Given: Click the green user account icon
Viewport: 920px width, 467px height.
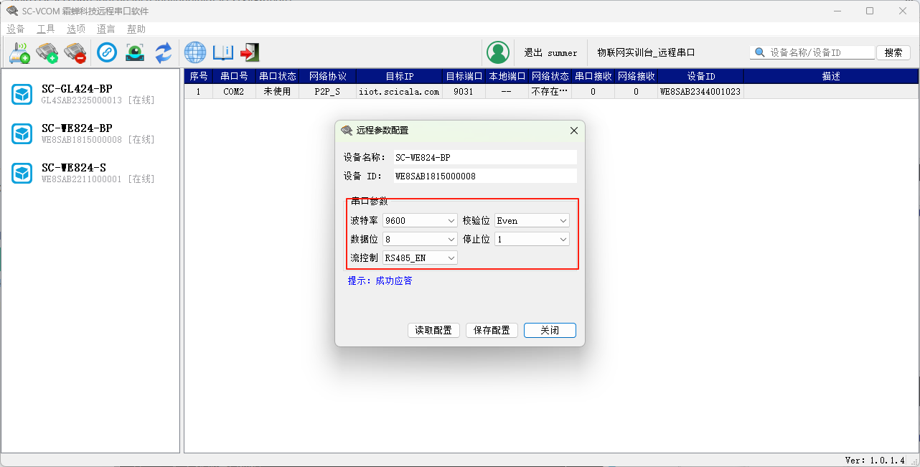Looking at the screenshot, I should pyautogui.click(x=497, y=52).
